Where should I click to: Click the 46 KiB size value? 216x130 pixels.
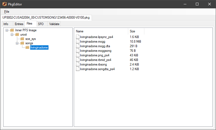134,60
